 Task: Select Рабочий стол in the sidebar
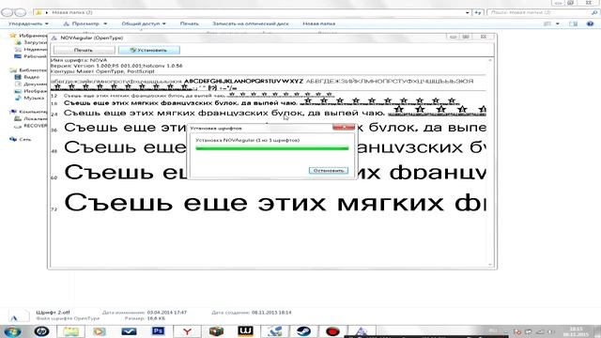[32, 56]
